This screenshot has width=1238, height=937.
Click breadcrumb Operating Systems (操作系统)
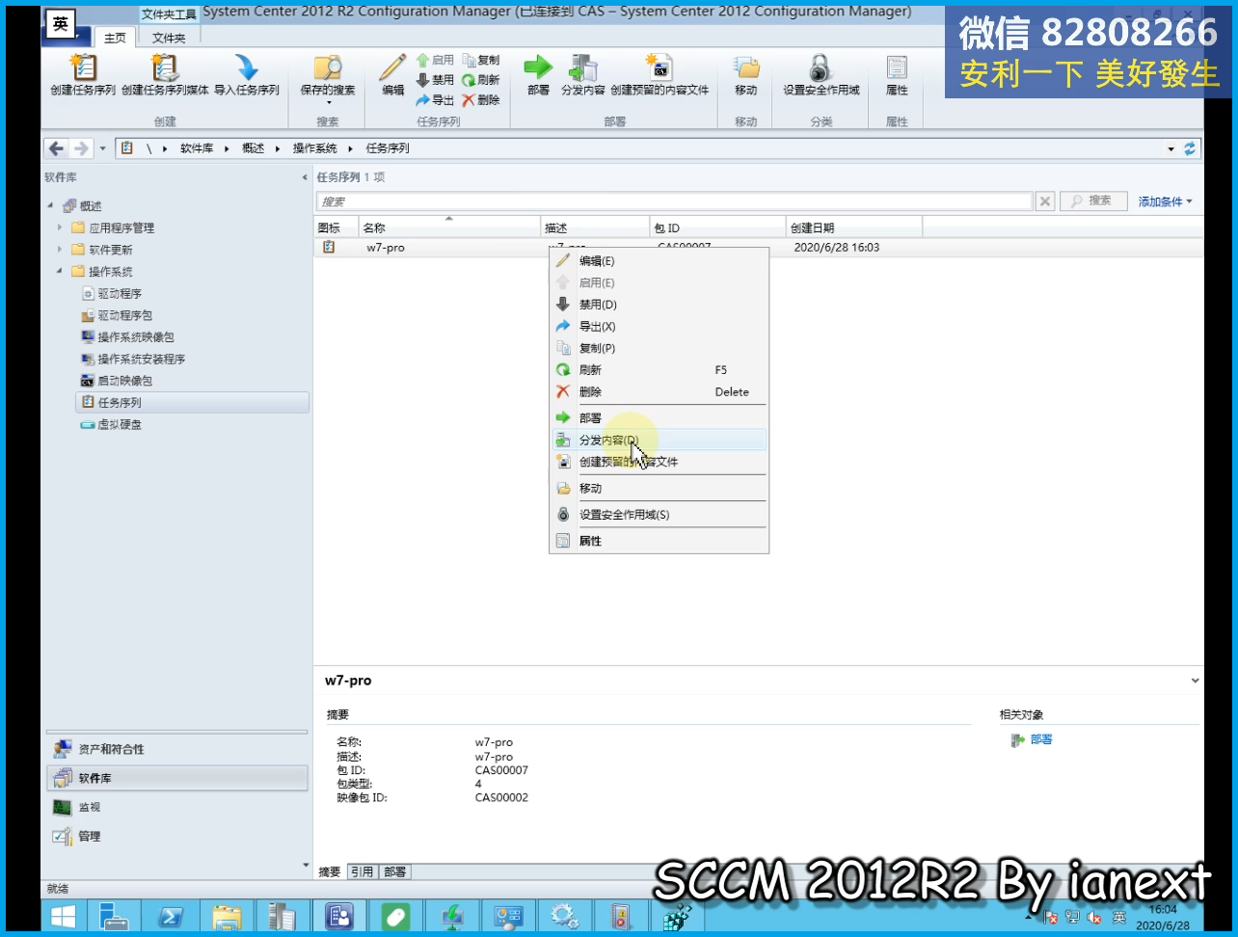point(315,148)
